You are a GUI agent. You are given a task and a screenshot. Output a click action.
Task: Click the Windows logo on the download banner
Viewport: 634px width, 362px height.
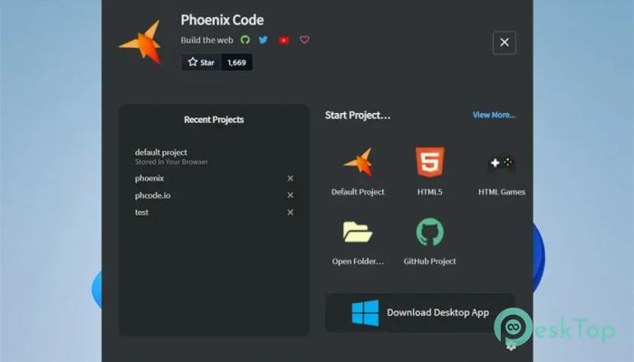coord(365,313)
